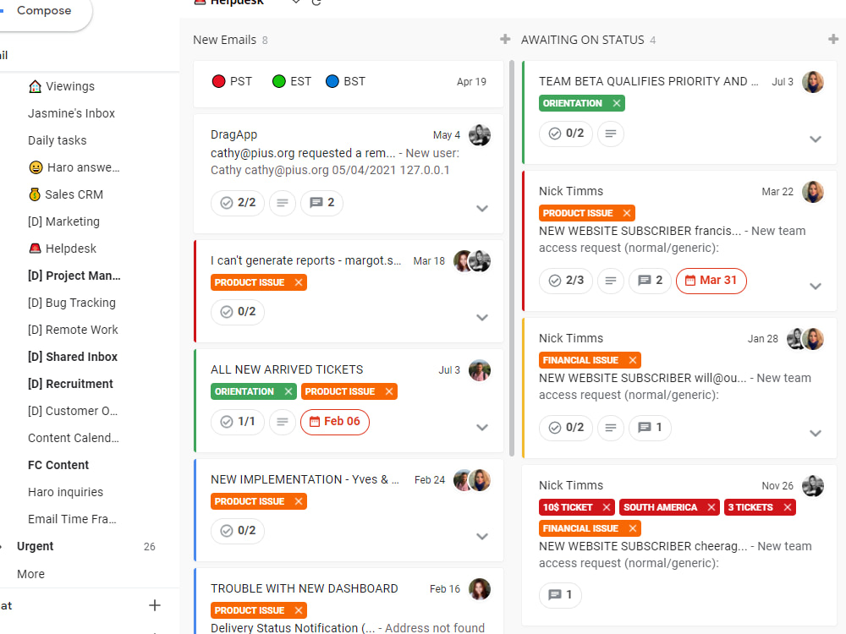Open TROUBLE WITH NEW DASHBOARD assignee avatar
The image size is (846, 634).
point(480,589)
